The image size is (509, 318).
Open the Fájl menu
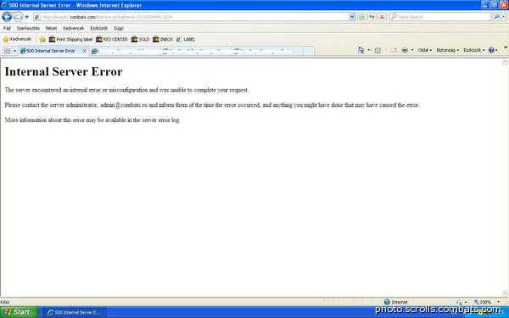pyautogui.click(x=7, y=28)
